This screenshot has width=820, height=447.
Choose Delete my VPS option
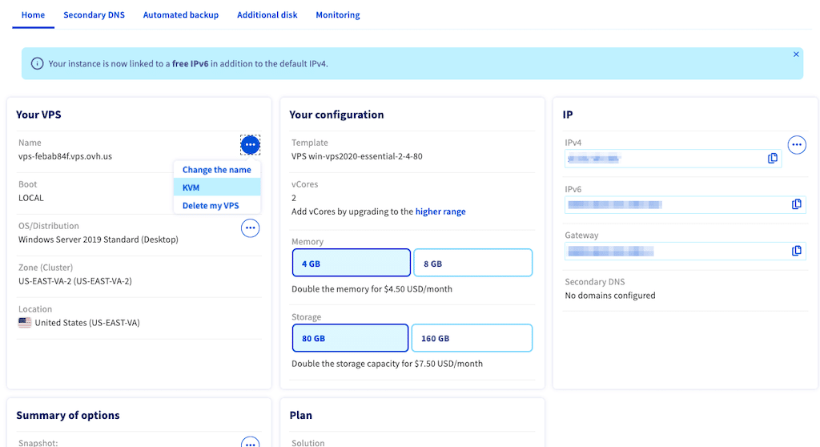point(217,206)
